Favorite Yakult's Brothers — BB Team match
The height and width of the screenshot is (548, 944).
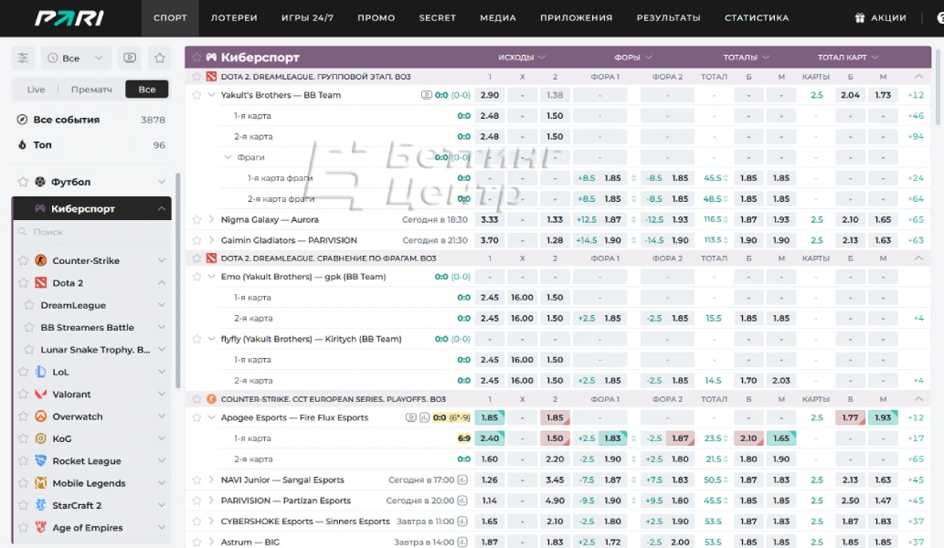coord(196,95)
